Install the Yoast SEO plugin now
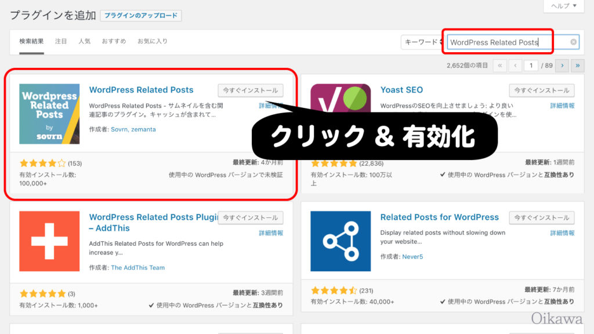Image resolution: width=594 pixels, height=334 pixels. point(542,90)
